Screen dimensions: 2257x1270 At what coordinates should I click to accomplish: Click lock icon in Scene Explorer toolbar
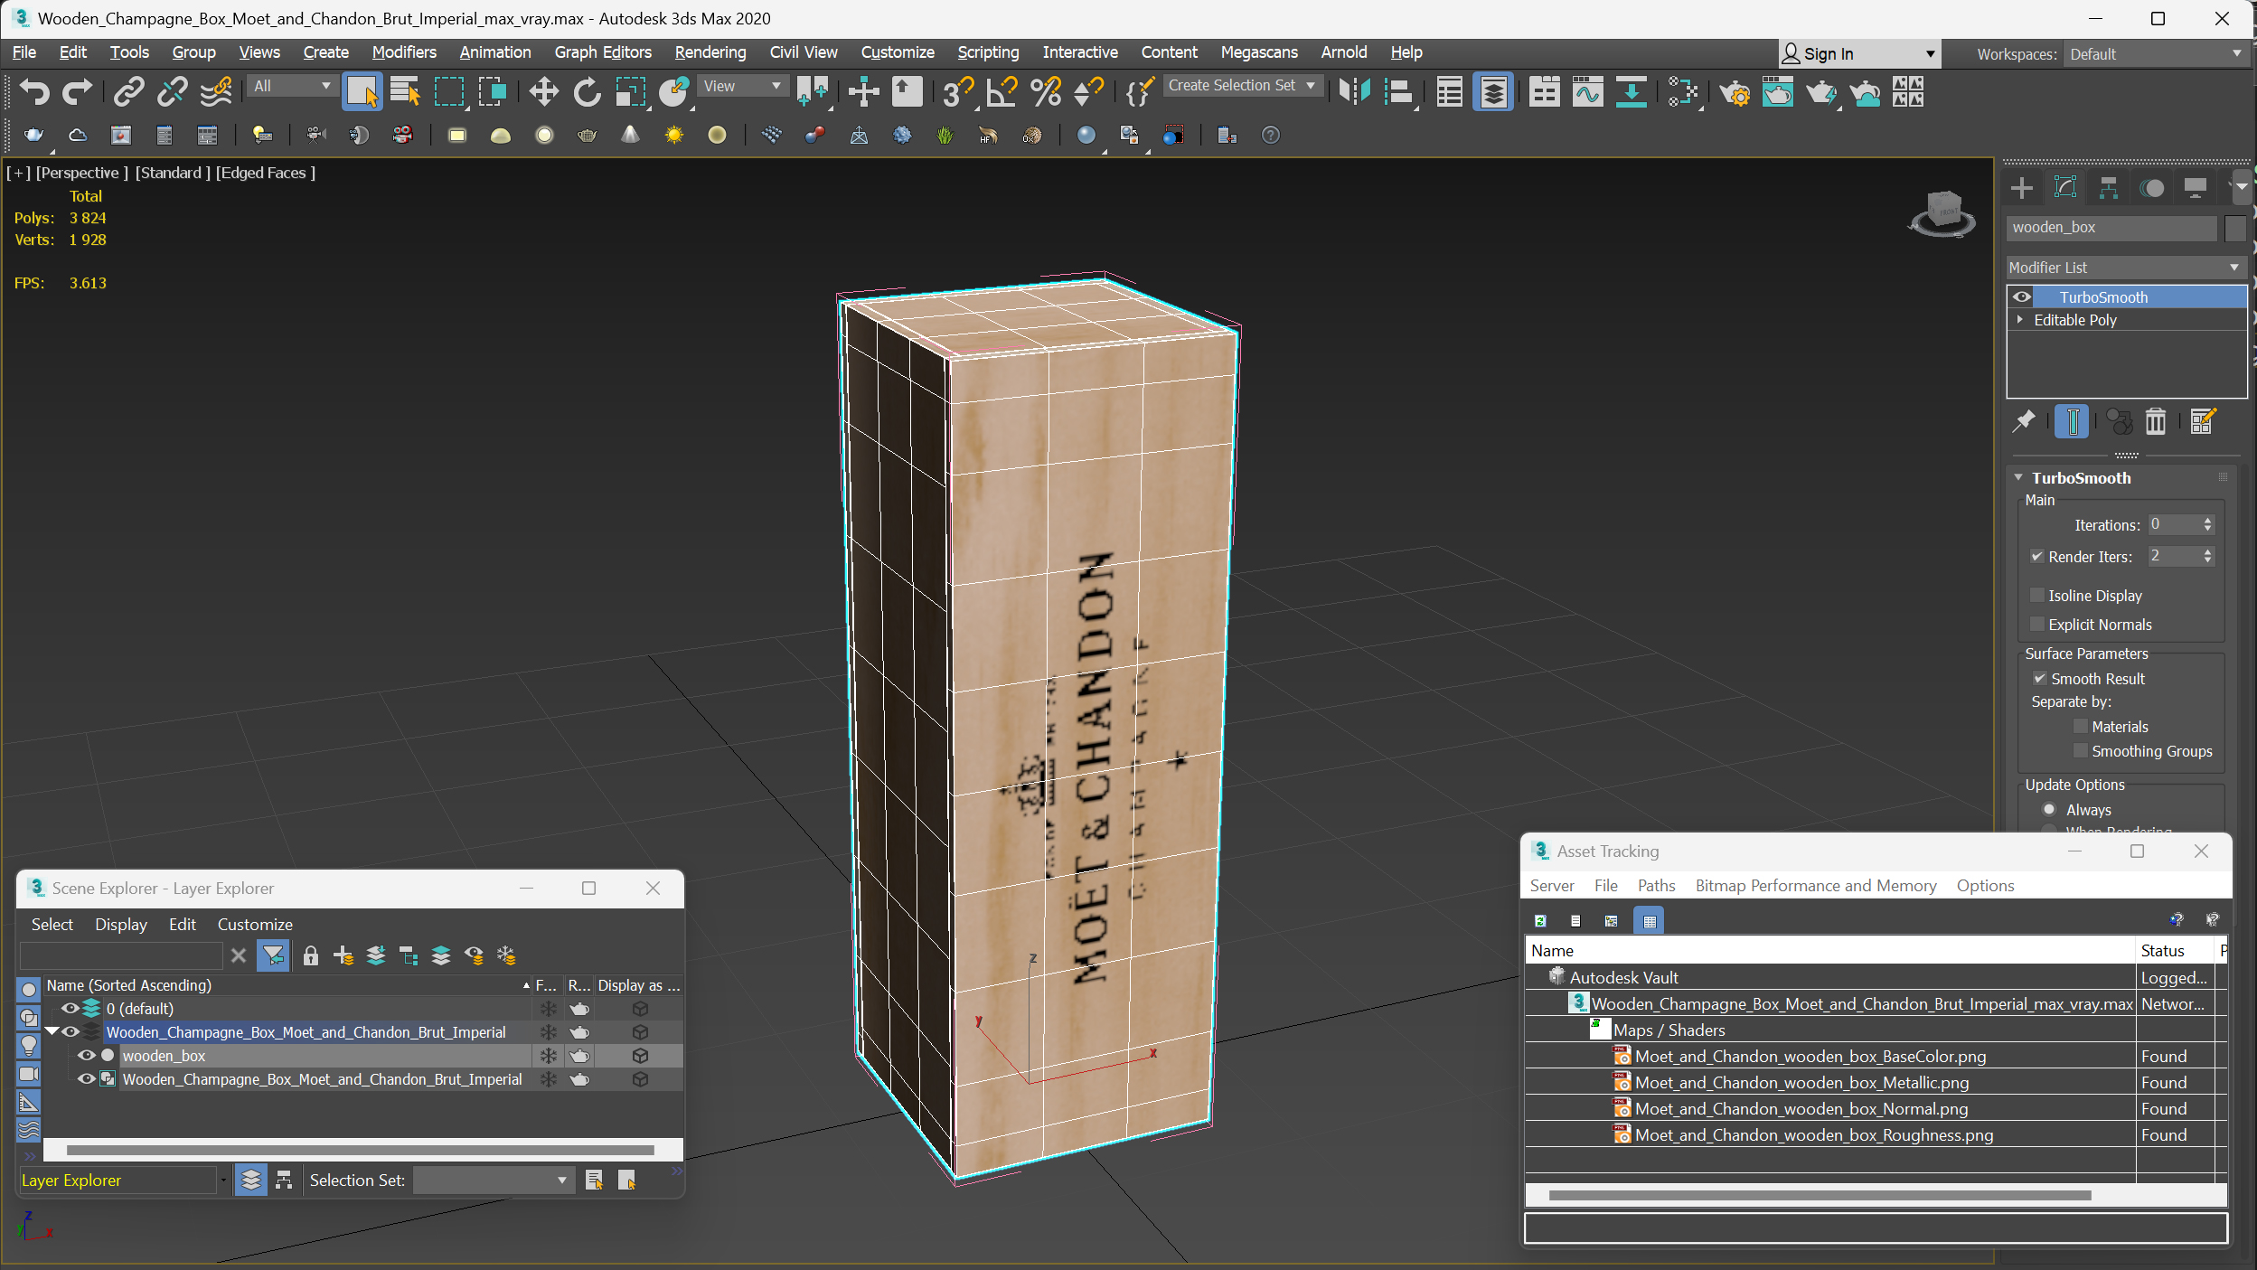pyautogui.click(x=310, y=955)
